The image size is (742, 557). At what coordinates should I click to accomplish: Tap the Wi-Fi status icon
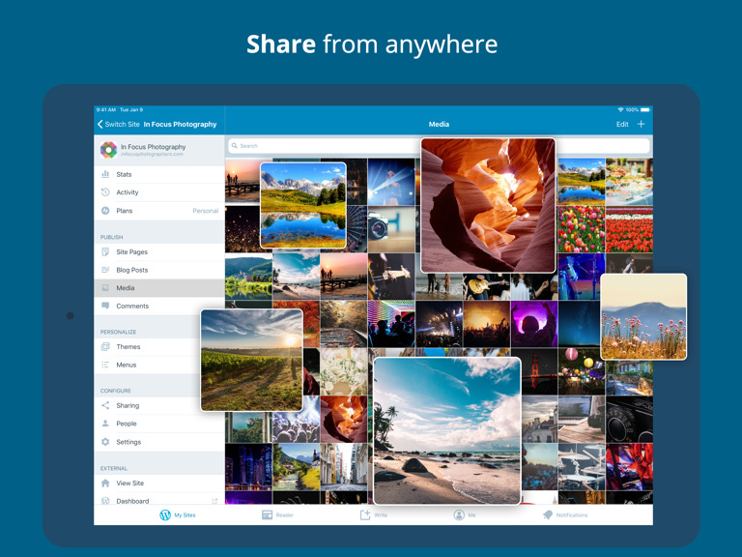(x=620, y=109)
